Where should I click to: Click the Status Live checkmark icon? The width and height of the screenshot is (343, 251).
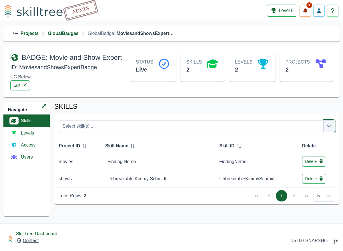(x=164, y=64)
